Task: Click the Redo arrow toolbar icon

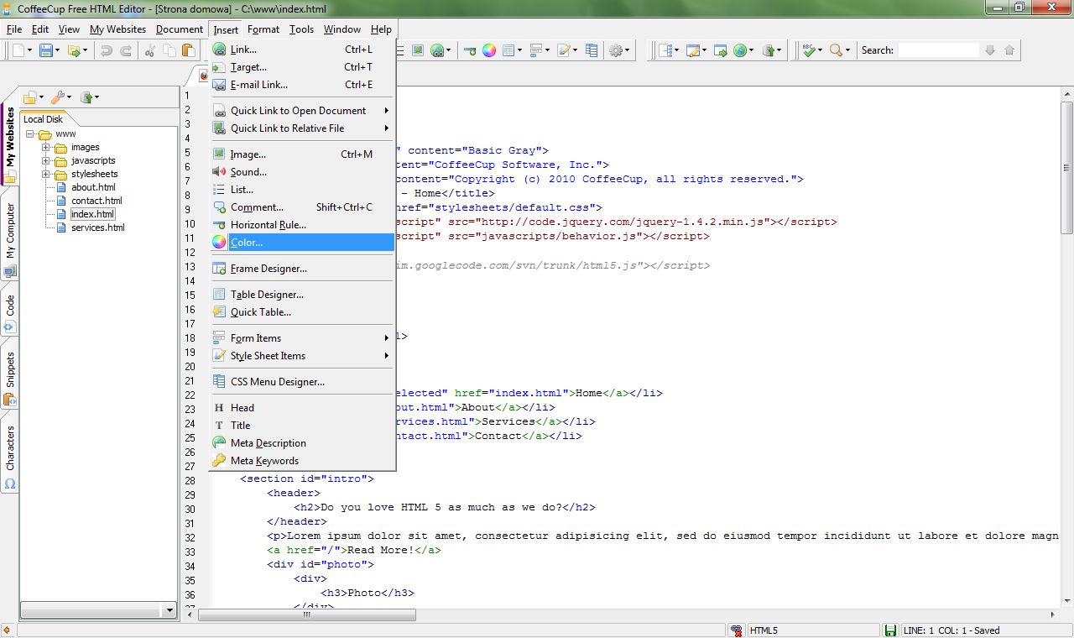Action: click(126, 50)
